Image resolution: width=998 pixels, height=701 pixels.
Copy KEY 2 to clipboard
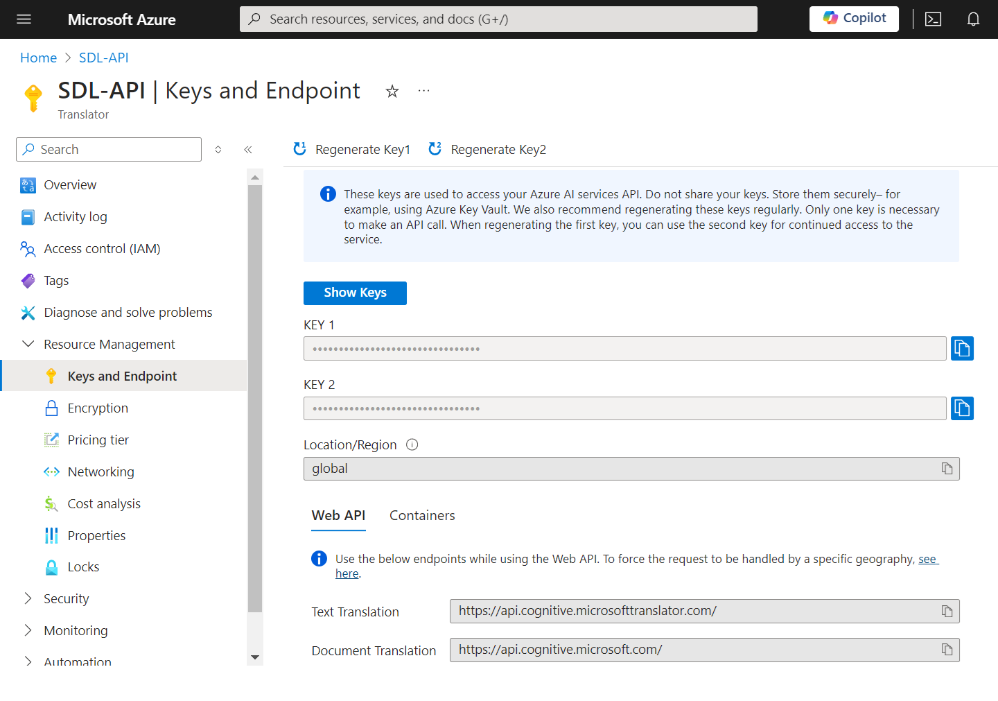pyautogui.click(x=962, y=408)
